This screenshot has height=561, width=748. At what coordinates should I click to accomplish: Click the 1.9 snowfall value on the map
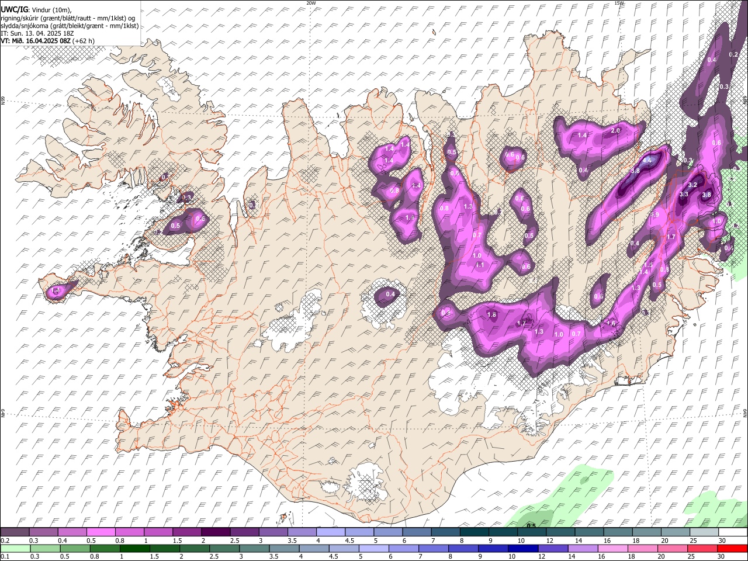655,215
